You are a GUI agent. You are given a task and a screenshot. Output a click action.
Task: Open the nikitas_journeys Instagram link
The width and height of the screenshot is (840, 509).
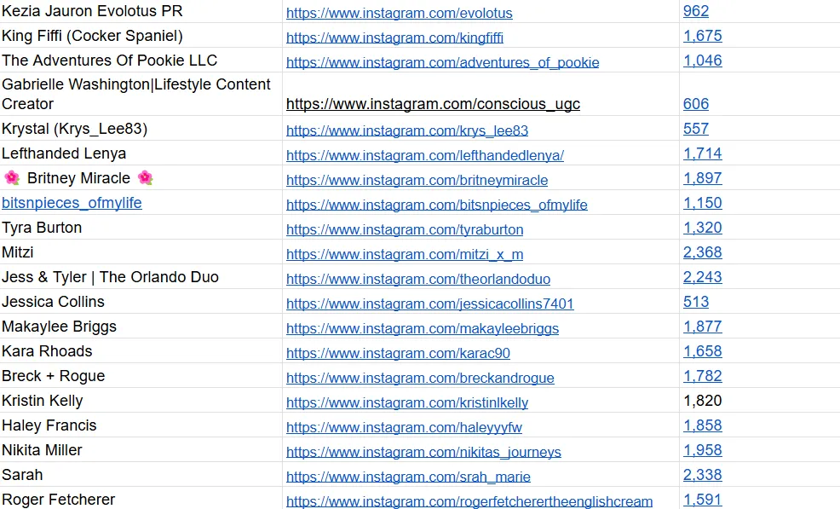[x=423, y=452]
